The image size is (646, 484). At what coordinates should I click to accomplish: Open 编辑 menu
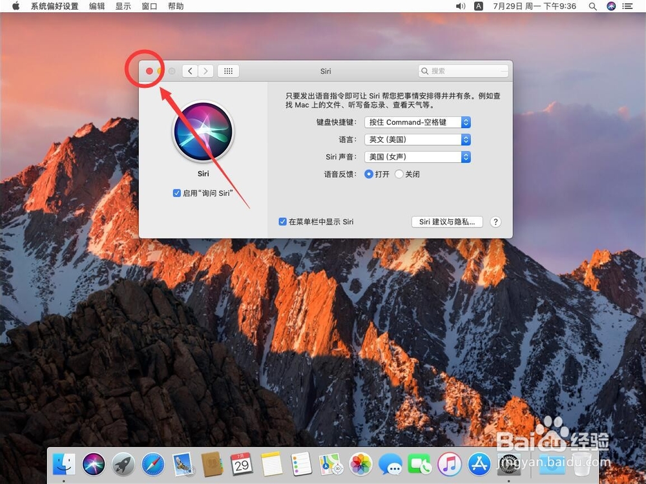97,6
